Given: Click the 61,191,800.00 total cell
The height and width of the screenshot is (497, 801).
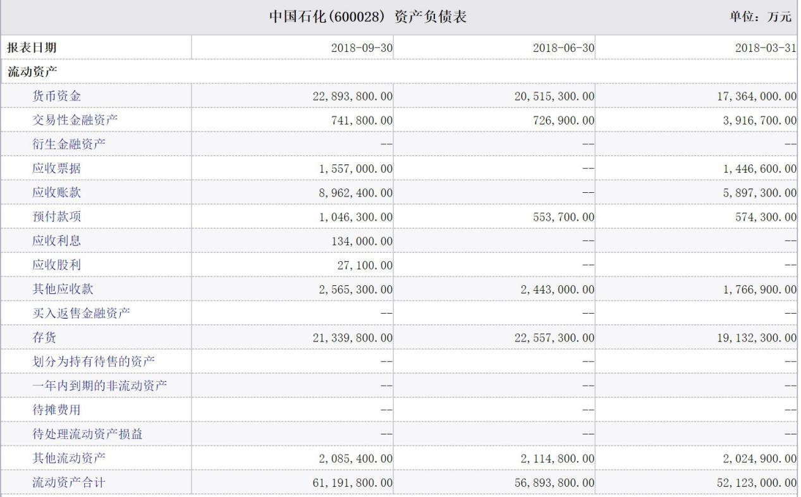Looking at the screenshot, I should (352, 482).
